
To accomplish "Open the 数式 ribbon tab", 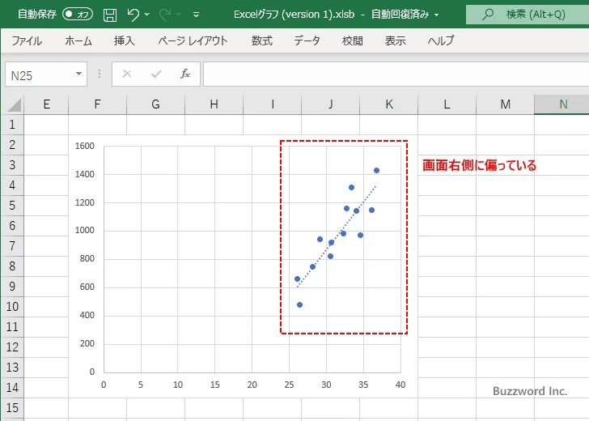I will [261, 40].
